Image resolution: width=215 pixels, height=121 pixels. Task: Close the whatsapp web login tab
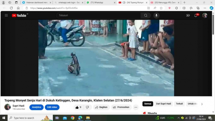tap(82, 2)
